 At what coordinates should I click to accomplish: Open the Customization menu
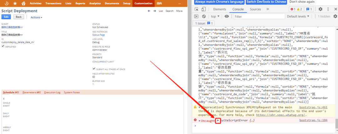[x=143, y=3]
